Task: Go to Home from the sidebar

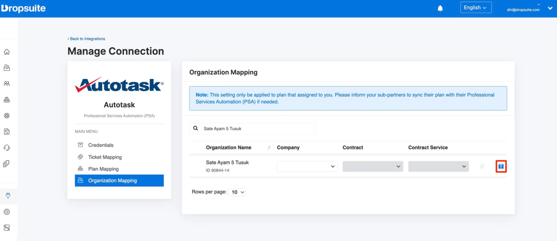Action: (x=7, y=52)
